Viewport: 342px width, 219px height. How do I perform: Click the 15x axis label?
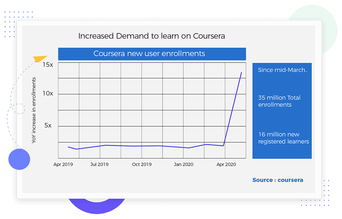(x=48, y=65)
